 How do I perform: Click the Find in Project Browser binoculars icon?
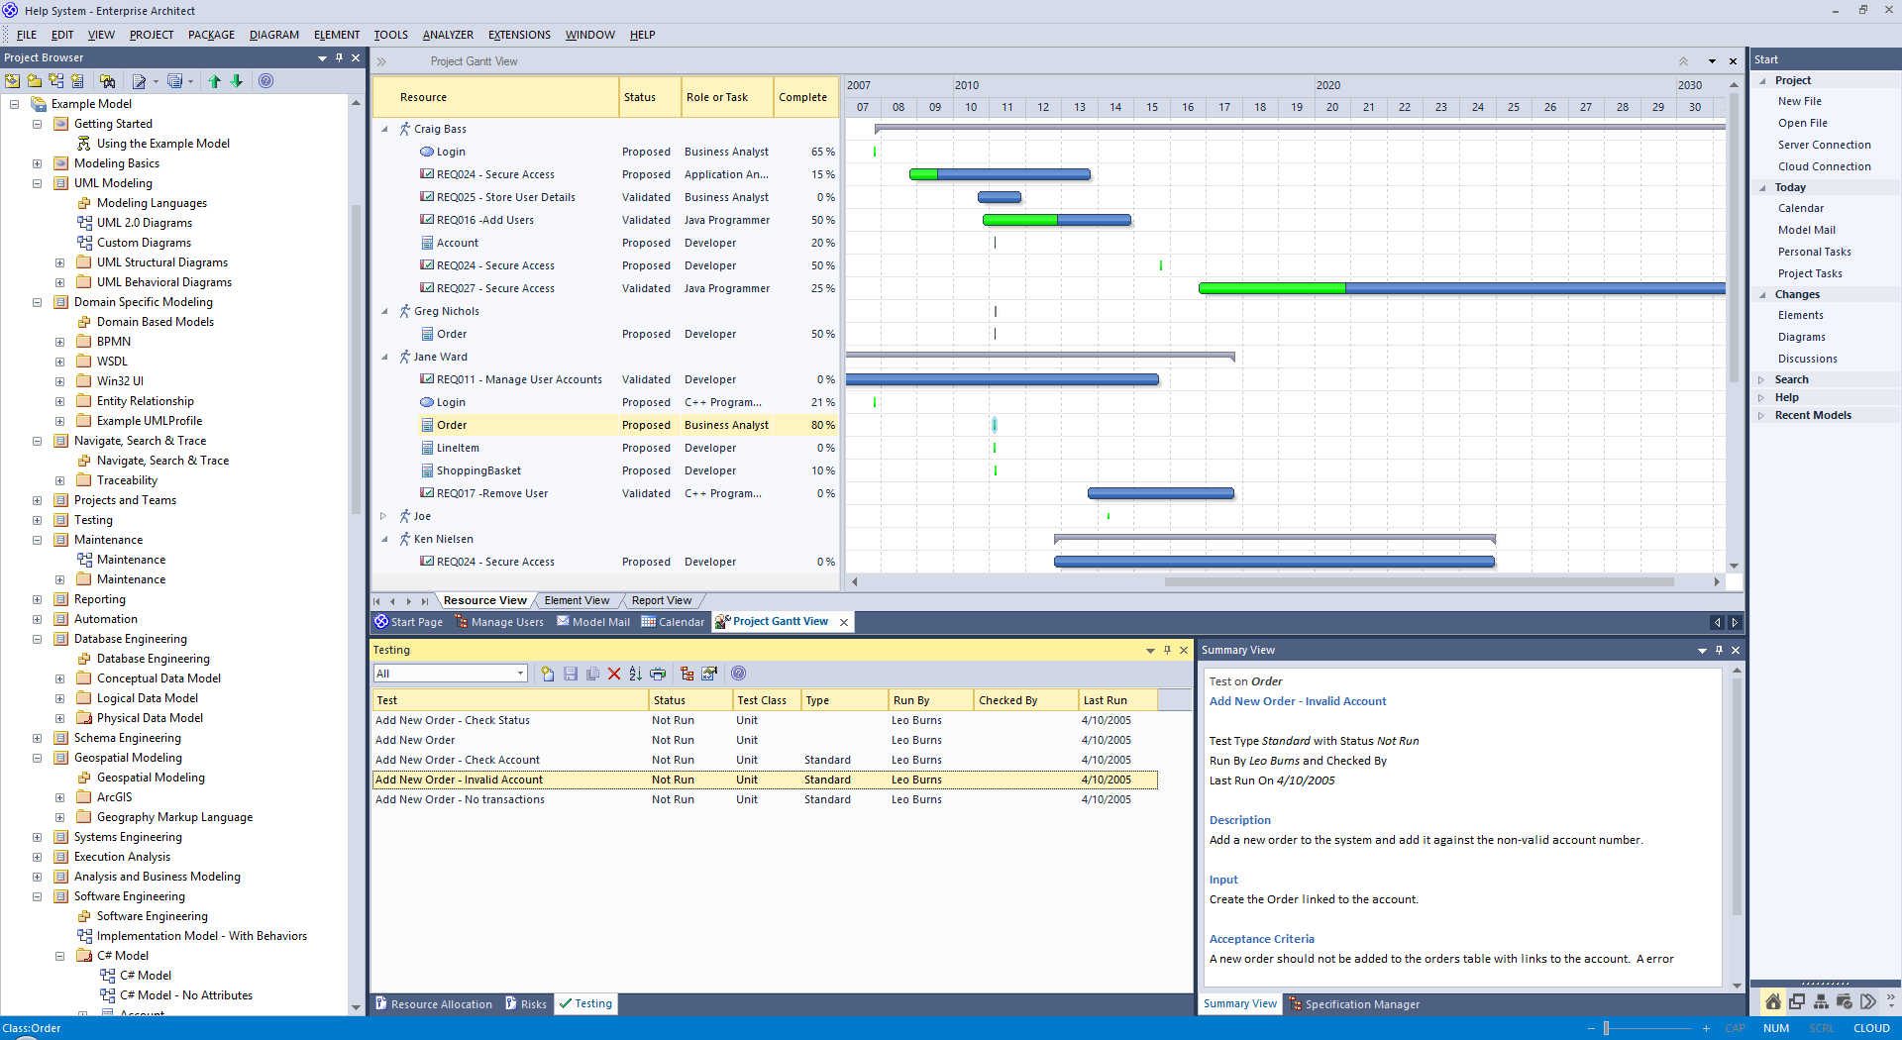108,81
